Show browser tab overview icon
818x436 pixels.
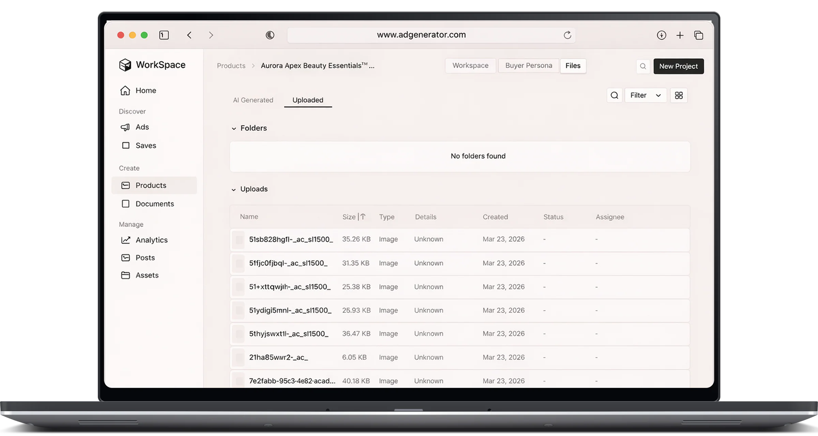tap(698, 35)
